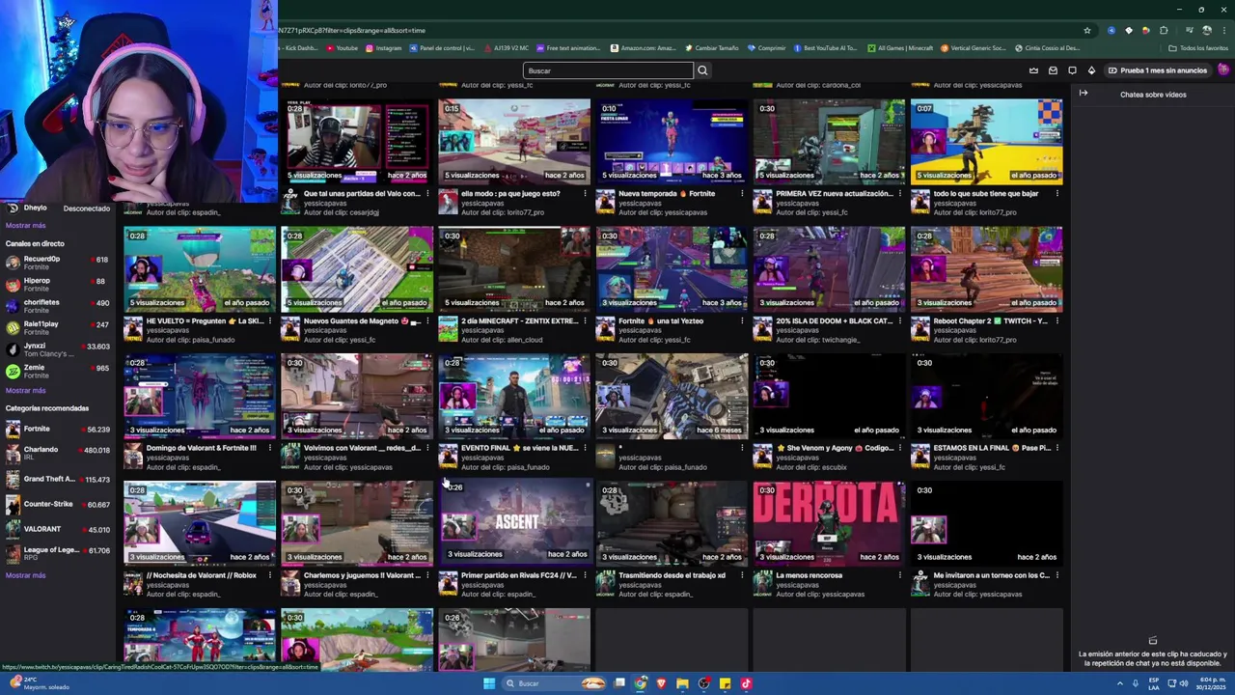This screenshot has width=1235, height=695.
Task: Open File Explorer folder in taskbar
Action: tap(682, 683)
